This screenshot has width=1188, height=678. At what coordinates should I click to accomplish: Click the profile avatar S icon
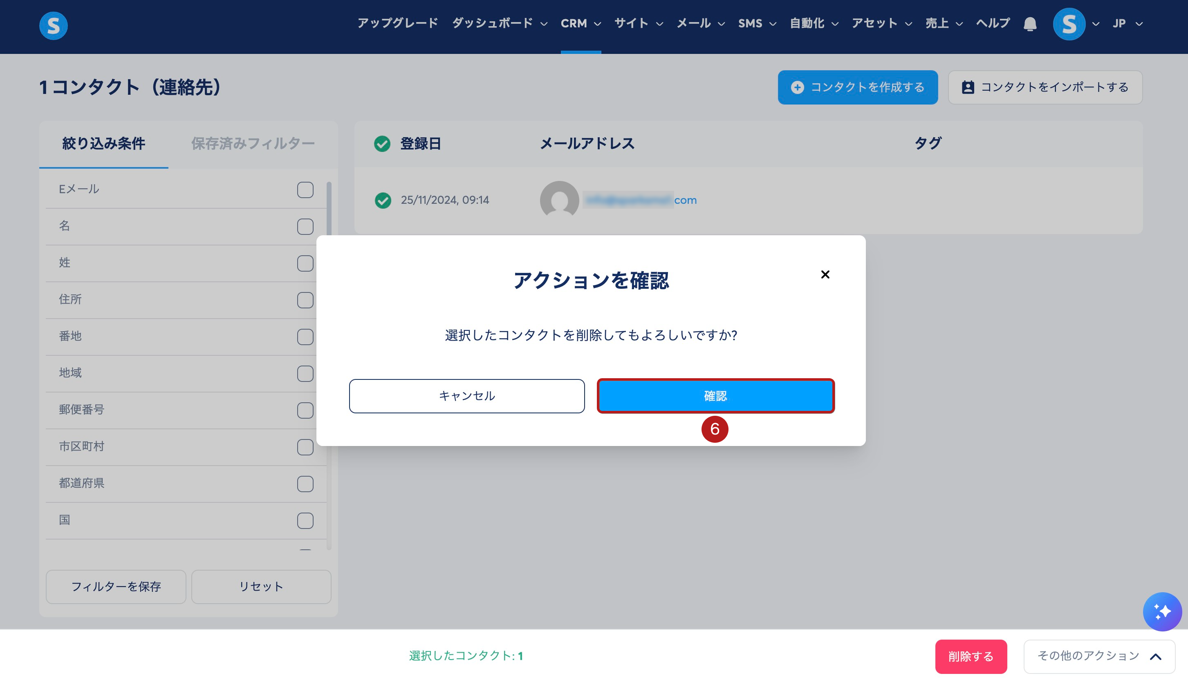point(1069,24)
